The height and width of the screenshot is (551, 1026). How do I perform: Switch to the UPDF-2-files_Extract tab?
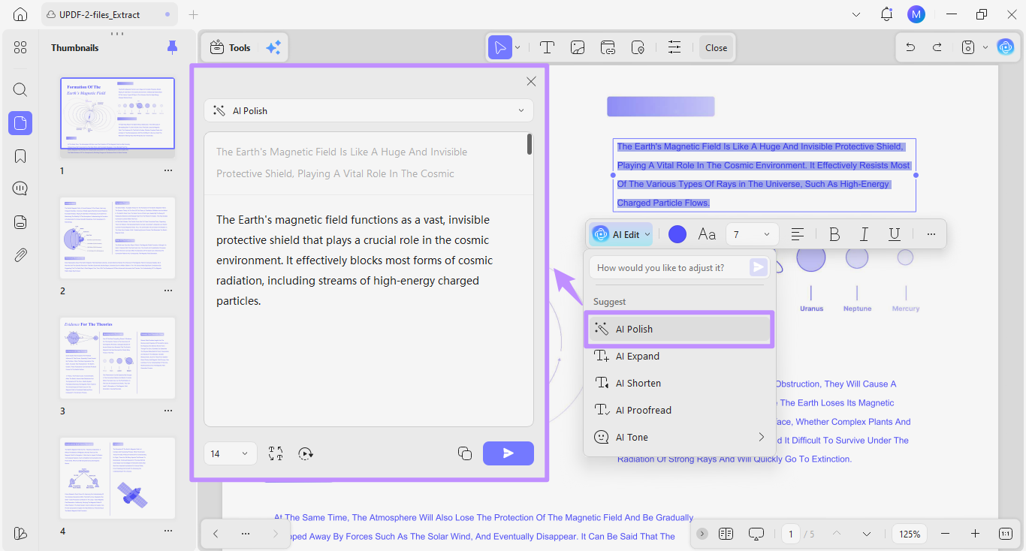[x=110, y=14]
